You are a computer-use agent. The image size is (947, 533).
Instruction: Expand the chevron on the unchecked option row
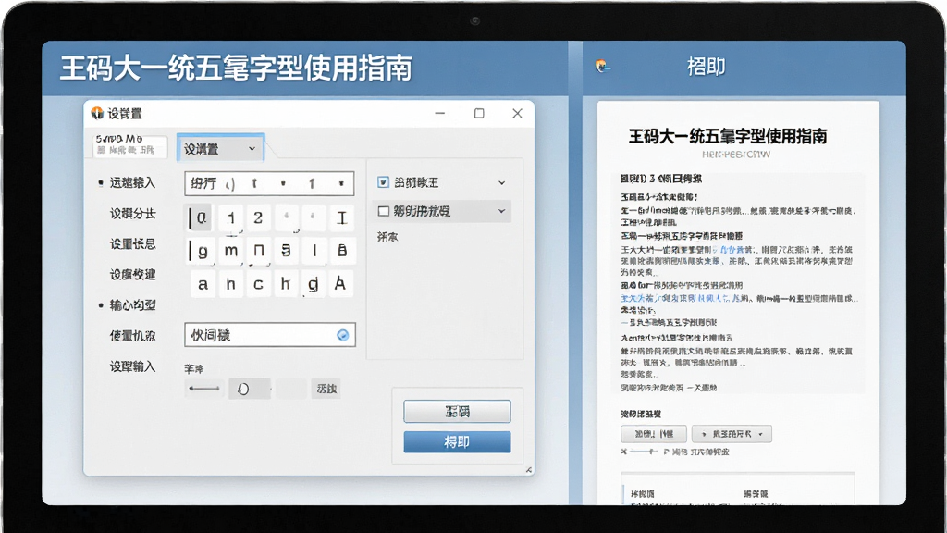point(501,211)
